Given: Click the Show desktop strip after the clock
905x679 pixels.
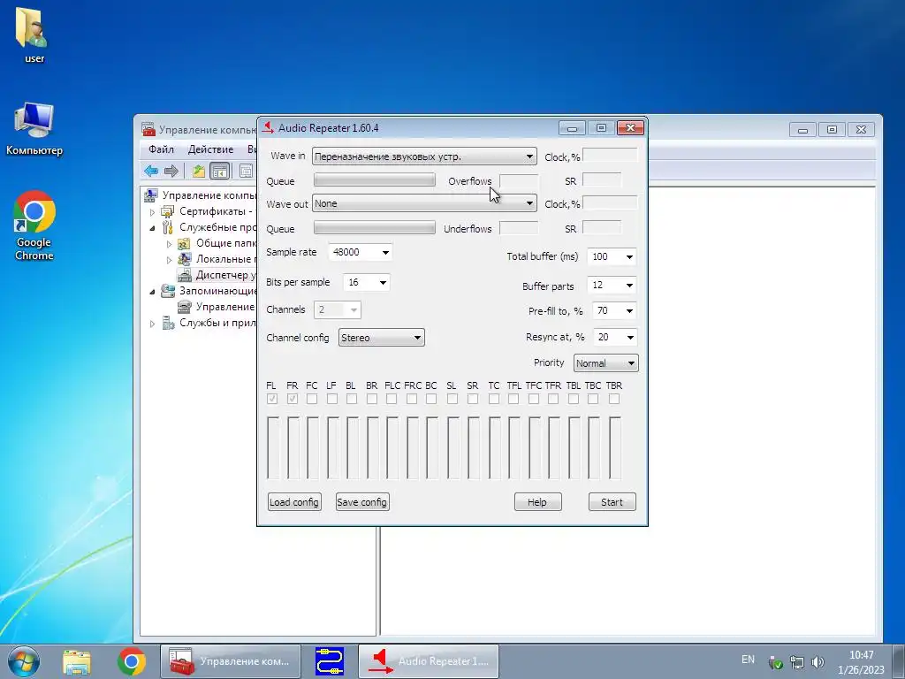Looking at the screenshot, I should (x=899, y=661).
